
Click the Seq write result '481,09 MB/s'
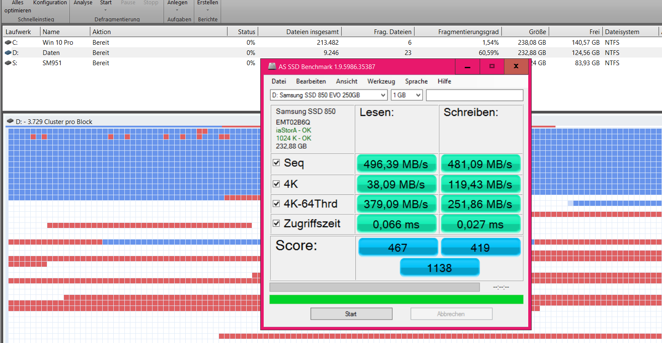480,164
